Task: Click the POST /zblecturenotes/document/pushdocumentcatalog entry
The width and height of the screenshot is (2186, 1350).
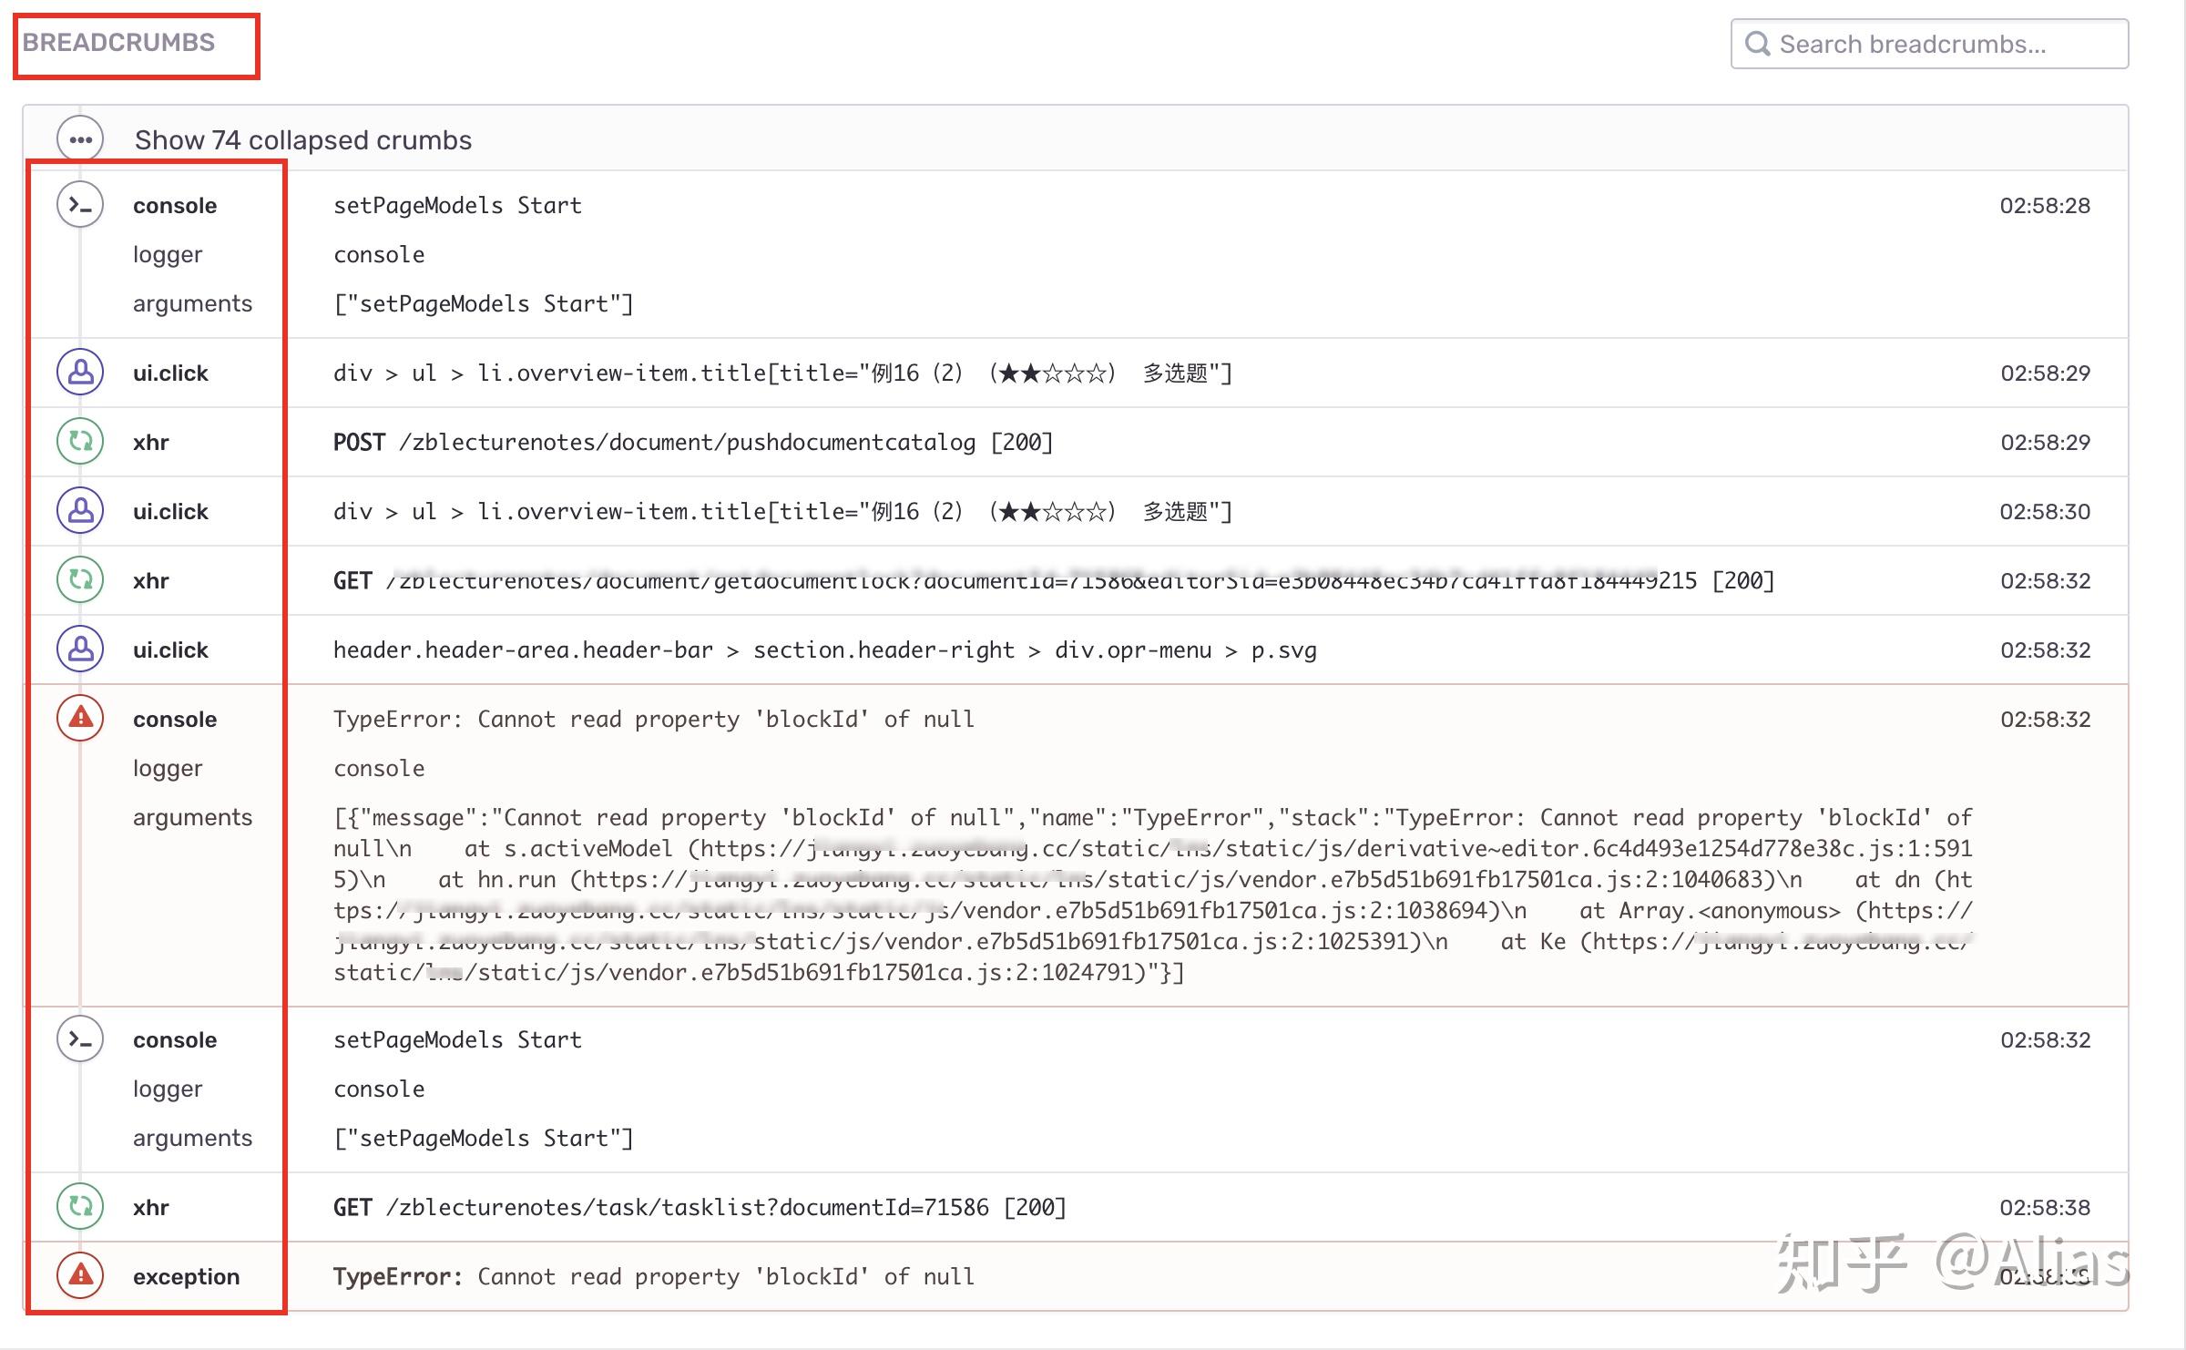Action: click(x=692, y=443)
